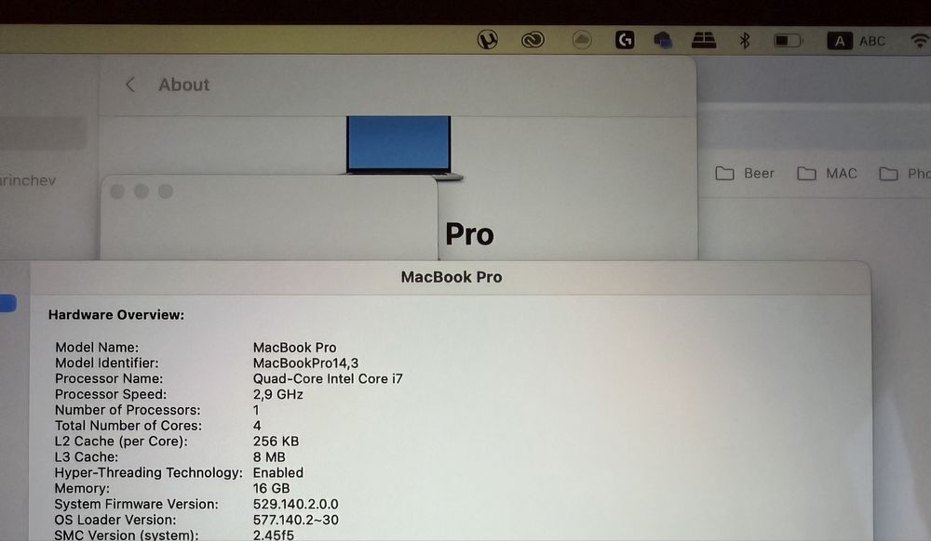Go back from the About pane
The height and width of the screenshot is (541, 931).
point(130,85)
